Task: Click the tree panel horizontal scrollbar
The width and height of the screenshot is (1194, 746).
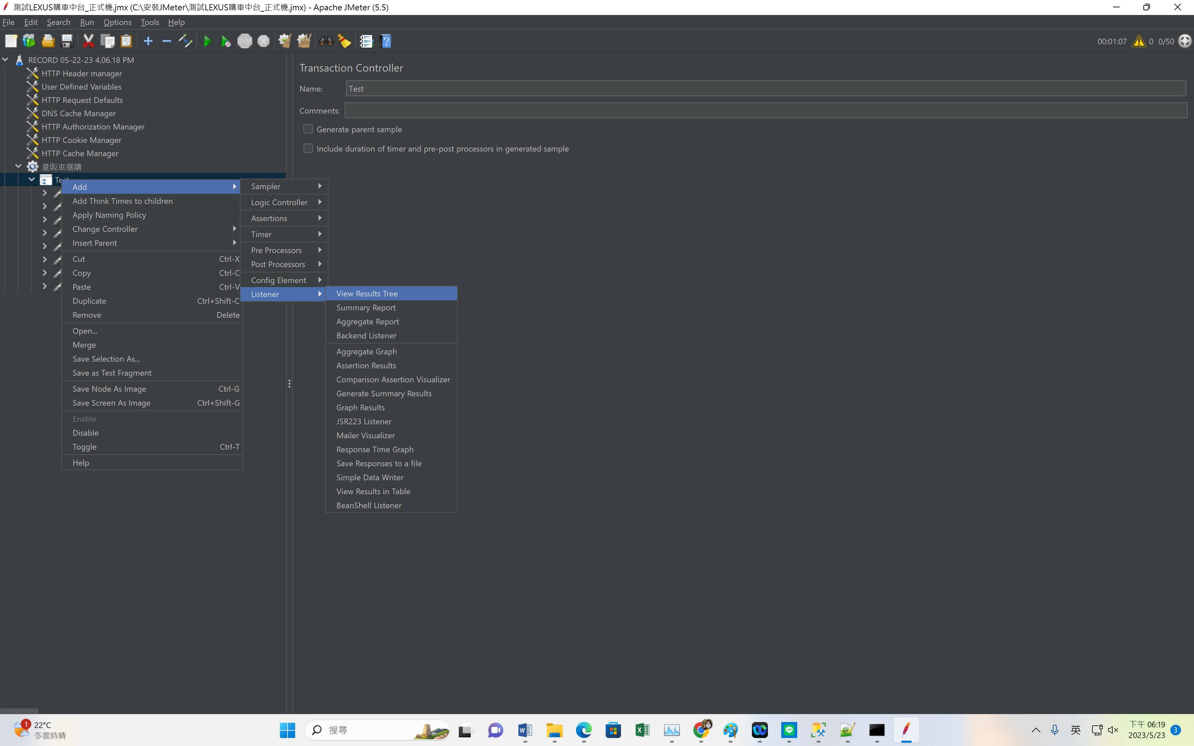Action: [19, 711]
